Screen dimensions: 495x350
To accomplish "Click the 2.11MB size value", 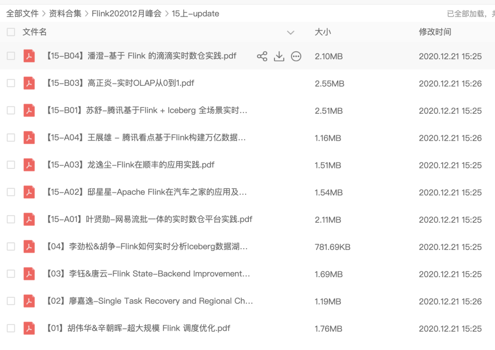I will point(328,220).
